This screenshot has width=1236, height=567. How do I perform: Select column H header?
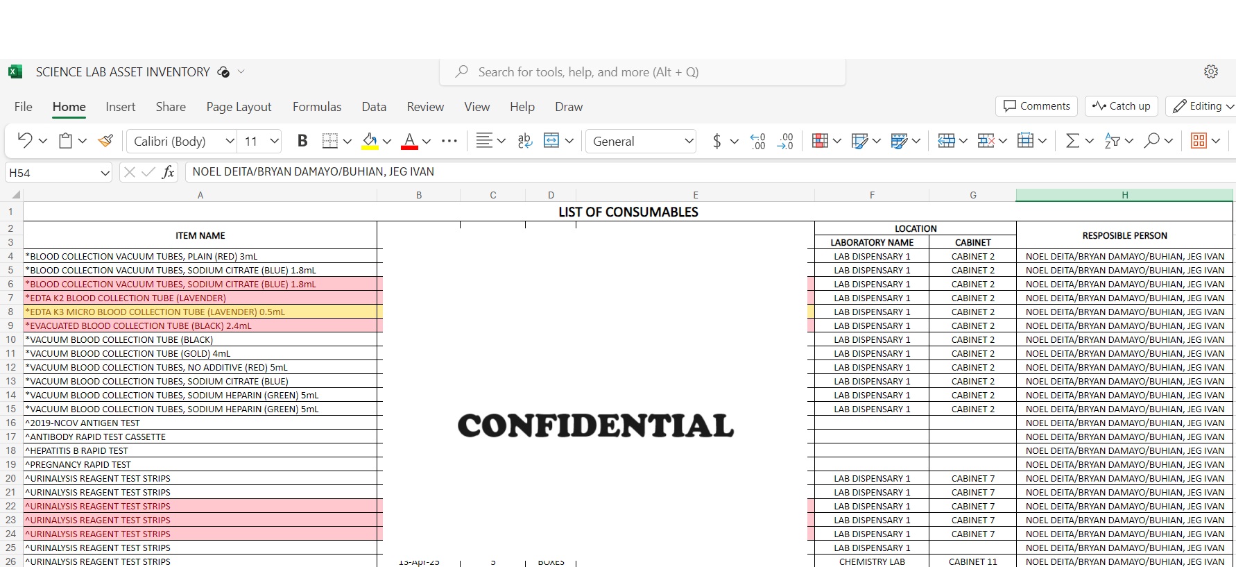click(x=1124, y=195)
